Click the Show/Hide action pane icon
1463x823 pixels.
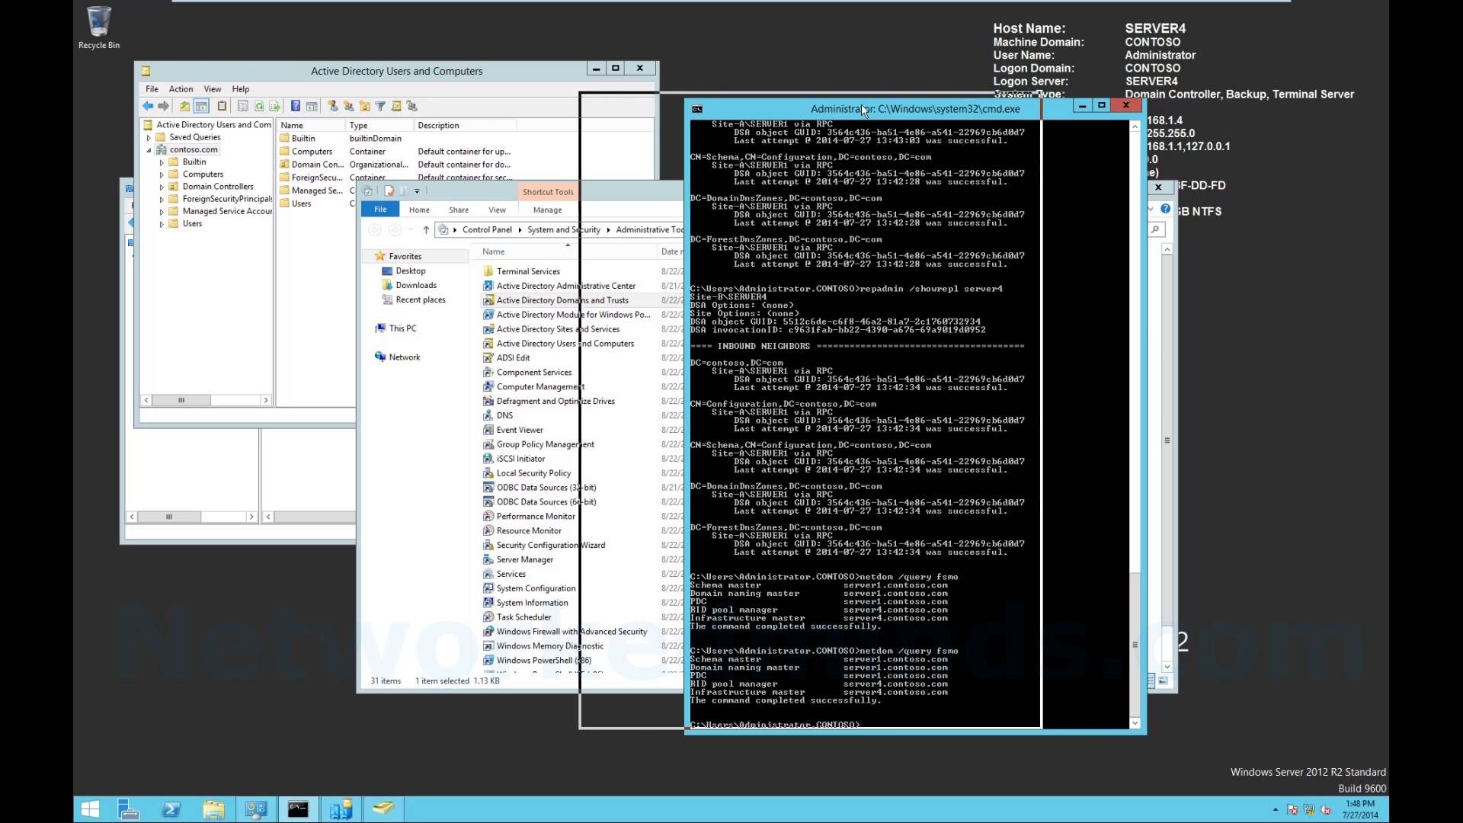coord(312,106)
